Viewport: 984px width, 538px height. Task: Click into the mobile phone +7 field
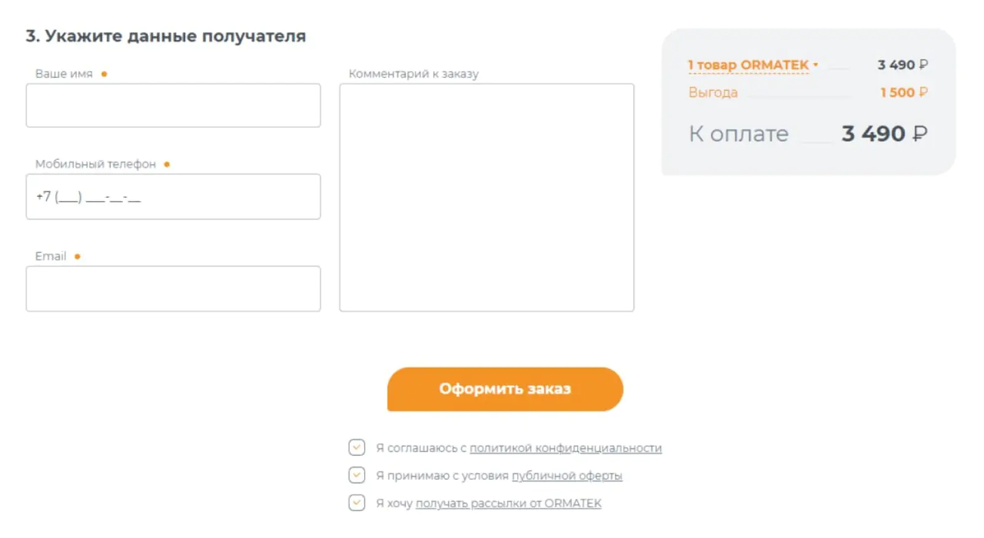click(x=173, y=197)
